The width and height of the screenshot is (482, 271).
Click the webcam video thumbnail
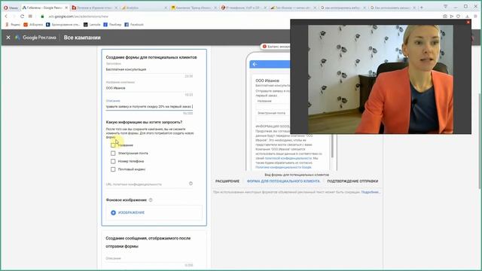click(x=380, y=79)
